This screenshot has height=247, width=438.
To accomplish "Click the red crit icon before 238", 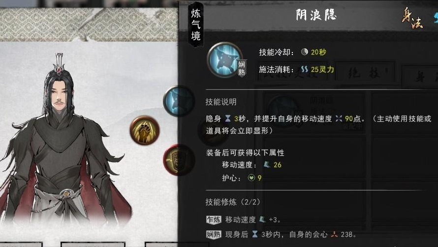I will tap(334, 234).
